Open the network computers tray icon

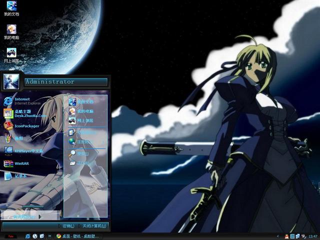pyautogui.click(x=297, y=236)
